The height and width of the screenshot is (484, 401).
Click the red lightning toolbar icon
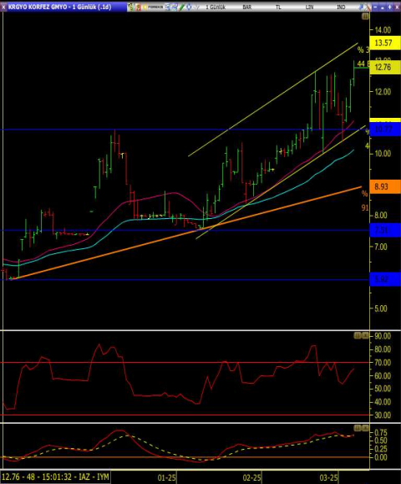point(138,7)
